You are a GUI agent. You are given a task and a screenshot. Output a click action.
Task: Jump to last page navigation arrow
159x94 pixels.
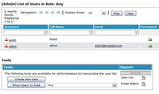pos(59,13)
